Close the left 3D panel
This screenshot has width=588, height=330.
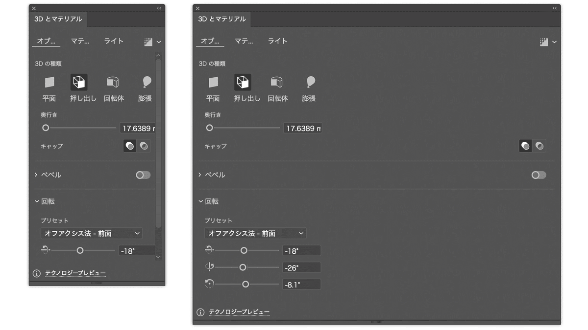[34, 8]
